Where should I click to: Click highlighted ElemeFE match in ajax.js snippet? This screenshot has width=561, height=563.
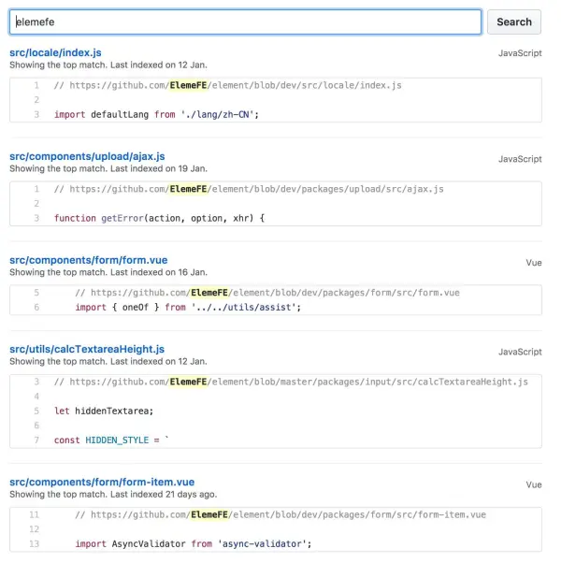(x=190, y=189)
